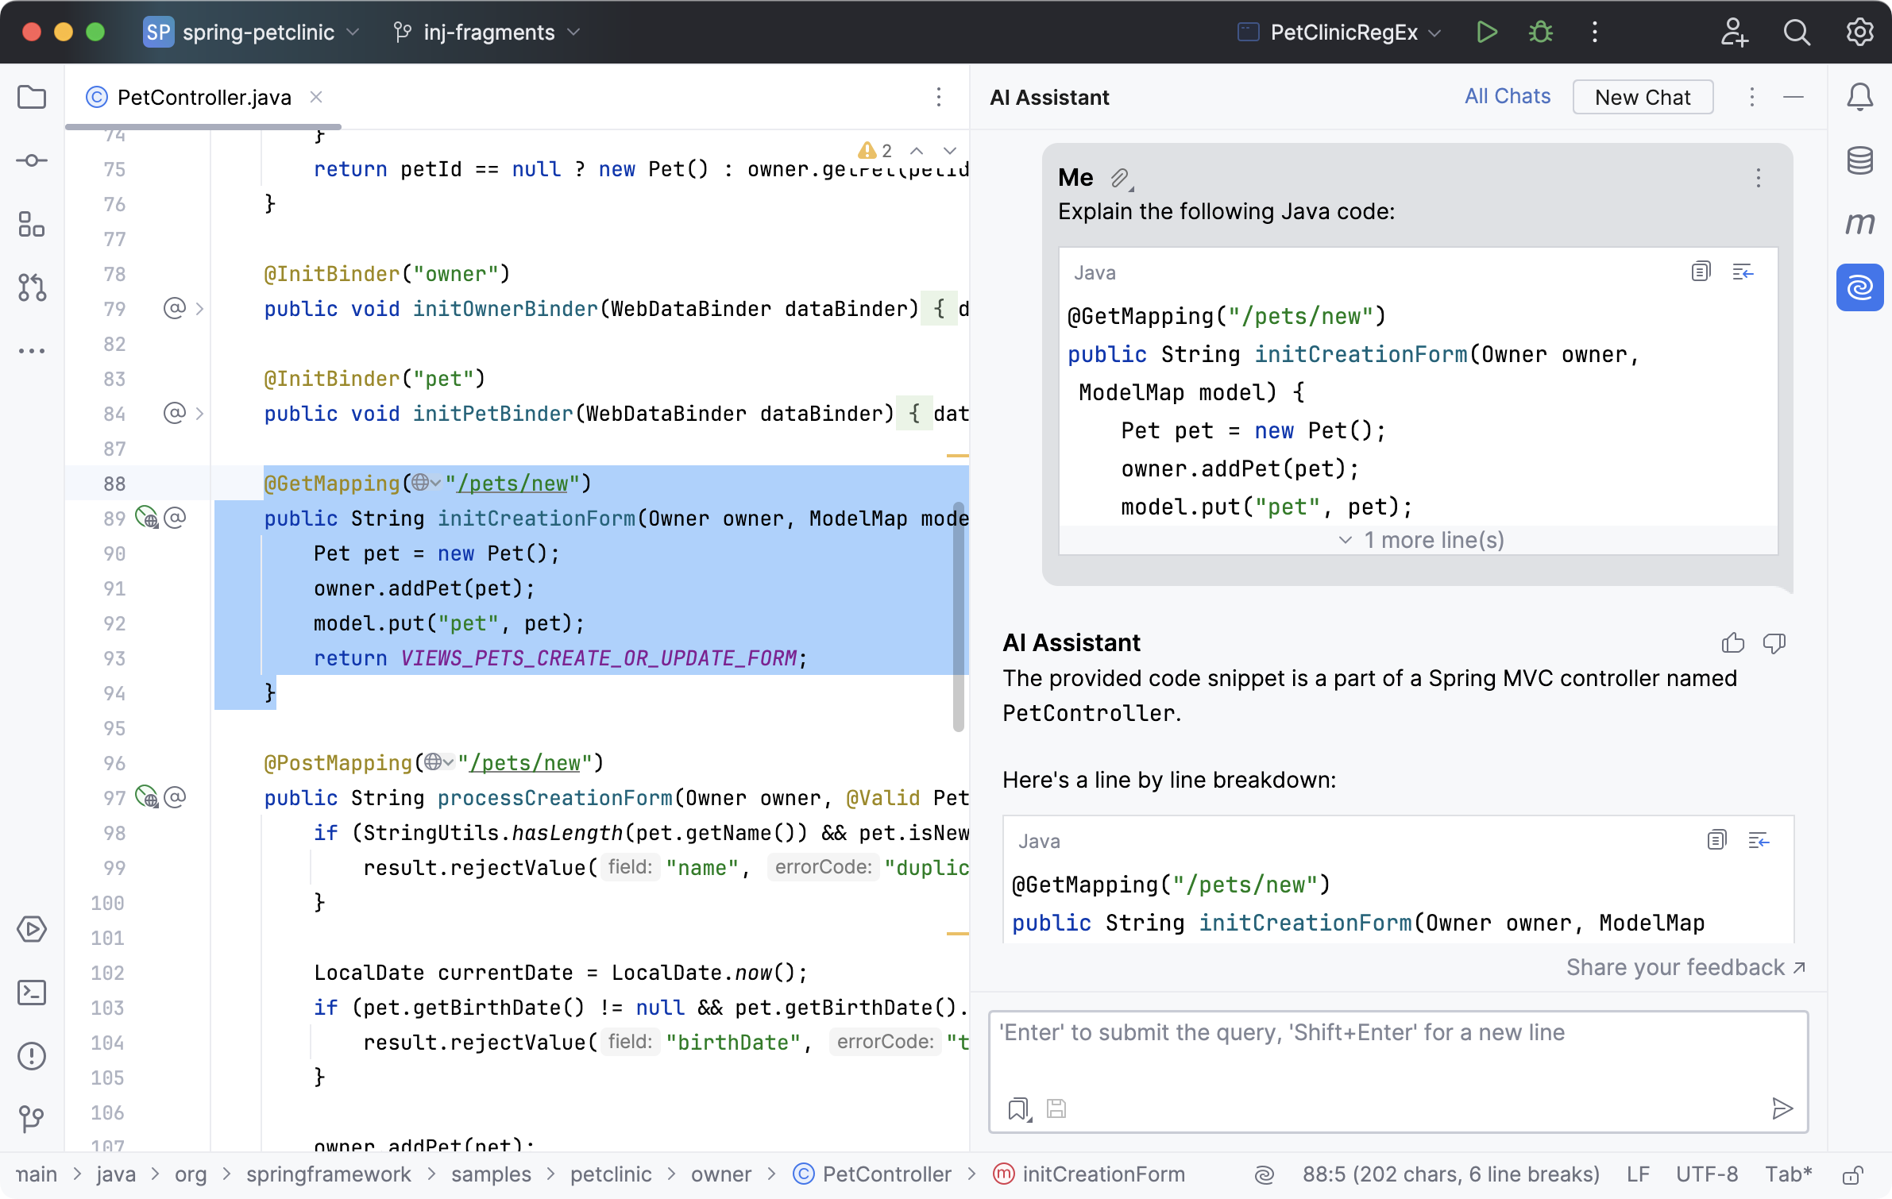Select the Search everywhere icon
This screenshot has width=1892, height=1199.
1797,33
